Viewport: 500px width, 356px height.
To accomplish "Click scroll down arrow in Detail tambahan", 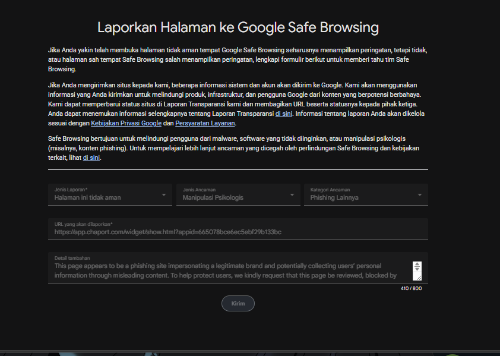I will [417, 269].
